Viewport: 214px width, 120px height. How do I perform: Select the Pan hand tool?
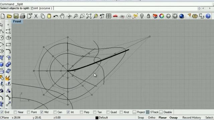[62, 16]
